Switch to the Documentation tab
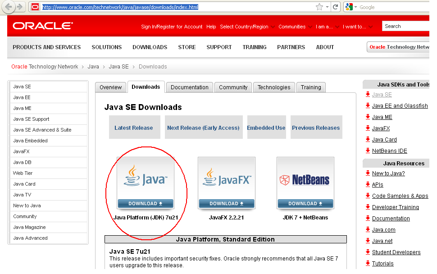 (x=190, y=87)
